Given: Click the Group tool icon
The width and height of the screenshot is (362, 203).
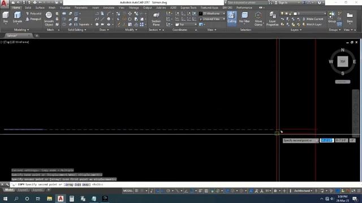Looking at the screenshot, I should (x=332, y=17).
